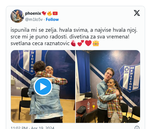Click the Medicinar 1975 crest in photo
This screenshot has width=149, height=129.
[130, 78]
